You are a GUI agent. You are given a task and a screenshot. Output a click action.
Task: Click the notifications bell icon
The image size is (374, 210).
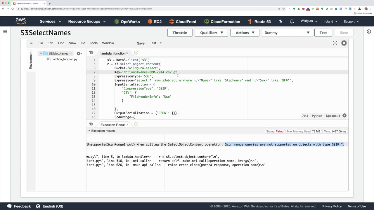click(x=292, y=22)
